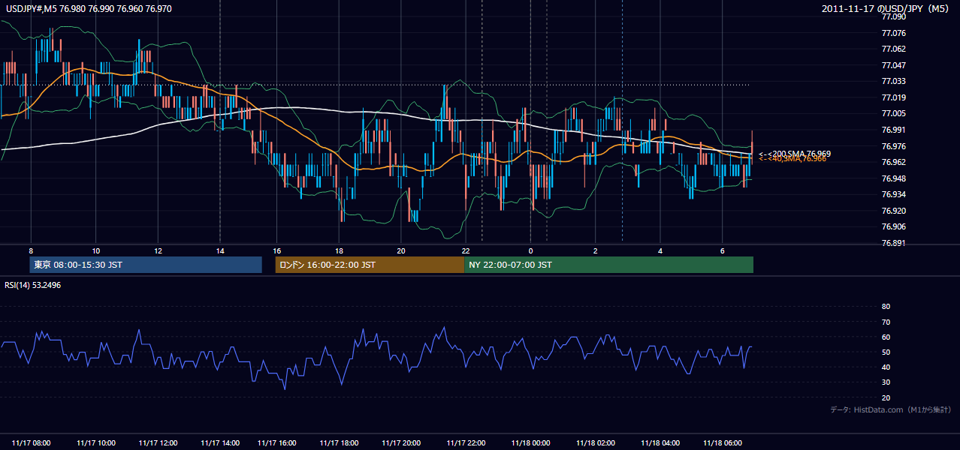Click the 11/17 14:00 date axis label
Image resolution: width=960 pixels, height=450 pixels.
tap(221, 443)
